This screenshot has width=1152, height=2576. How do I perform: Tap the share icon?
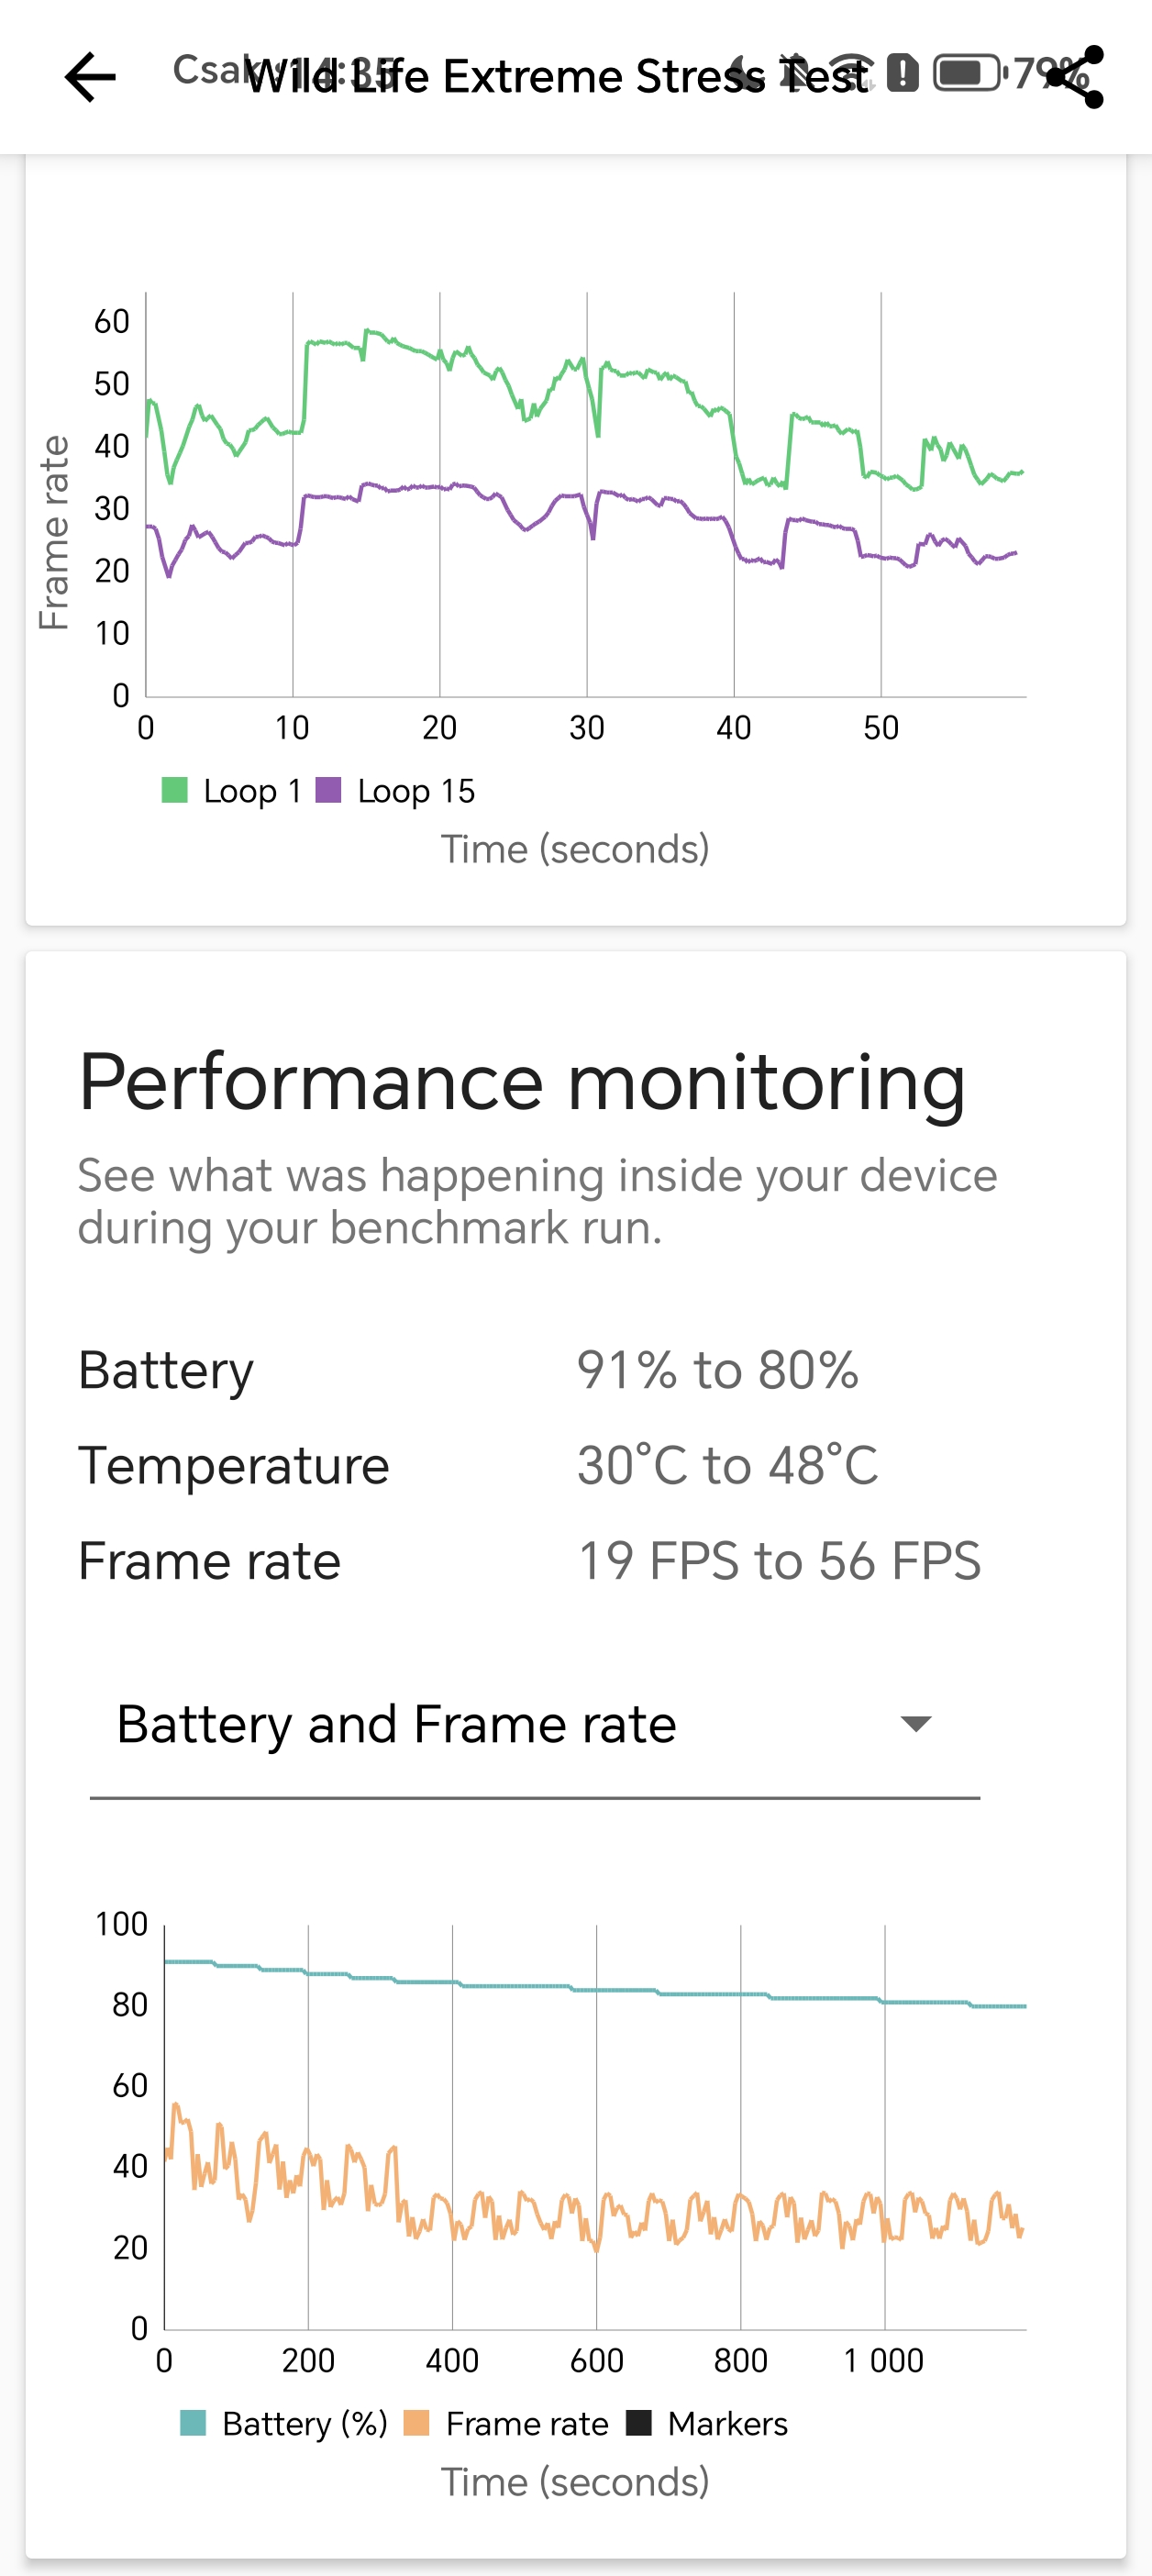[x=1076, y=77]
